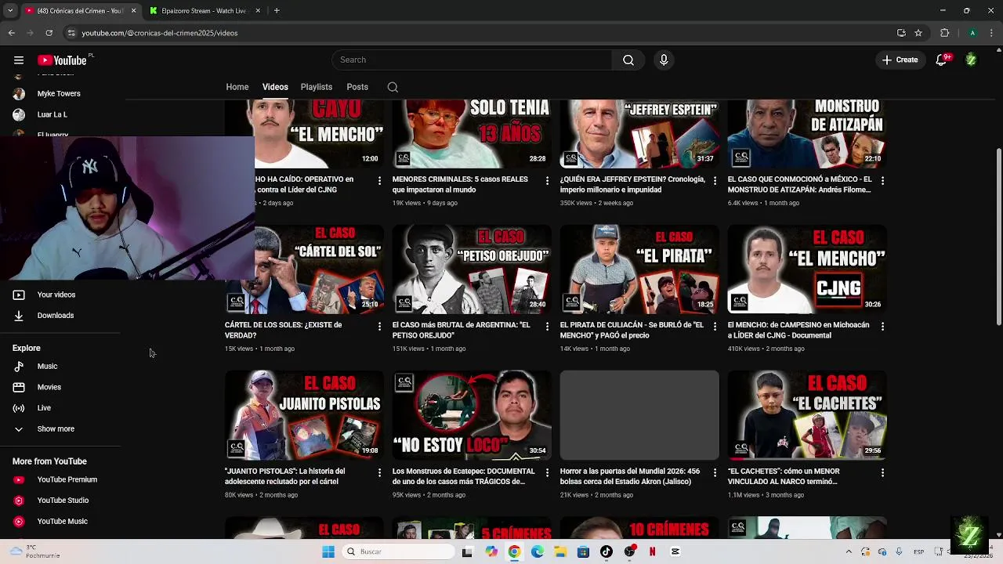
Task: Open options for Horror a las puertas video
Action: click(715, 473)
